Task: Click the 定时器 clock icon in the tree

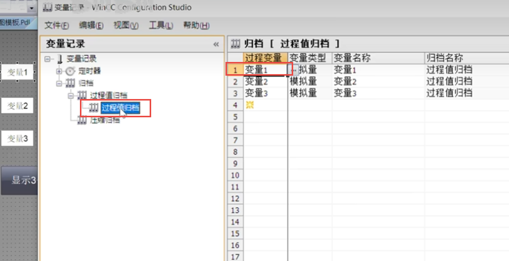Action: pos(70,71)
